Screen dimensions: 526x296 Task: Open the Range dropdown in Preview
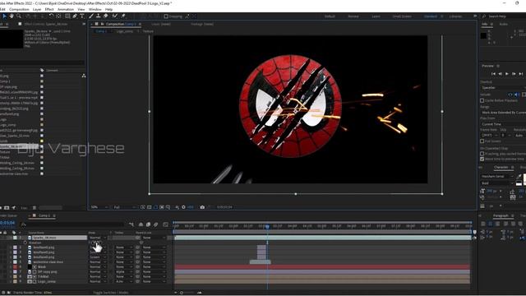[503, 113]
